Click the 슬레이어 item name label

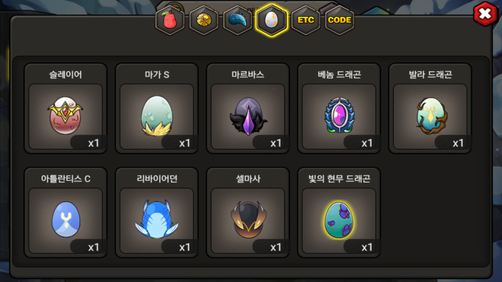pyautogui.click(x=65, y=75)
